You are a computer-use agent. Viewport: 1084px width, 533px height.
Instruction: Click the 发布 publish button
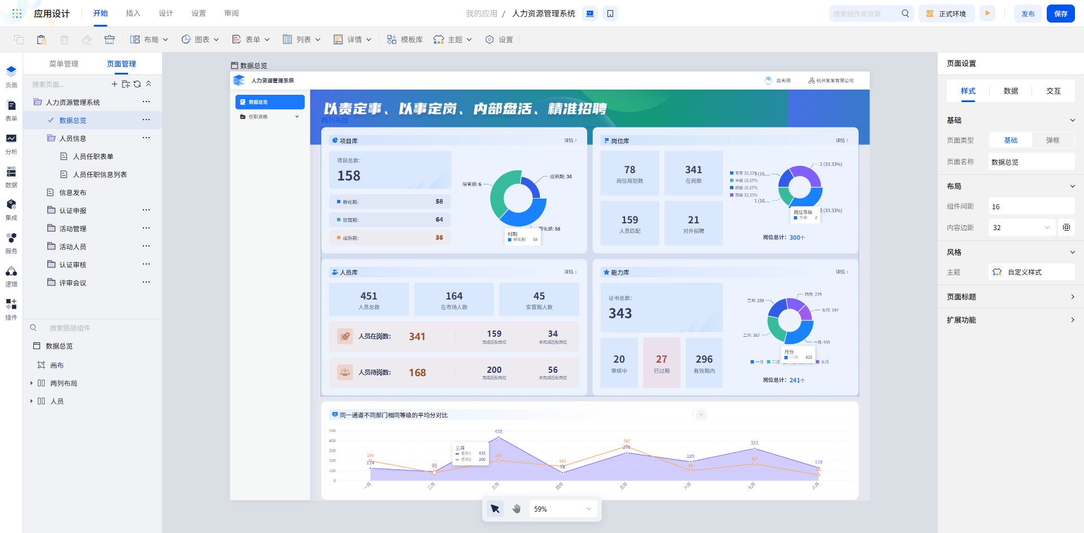(1028, 14)
